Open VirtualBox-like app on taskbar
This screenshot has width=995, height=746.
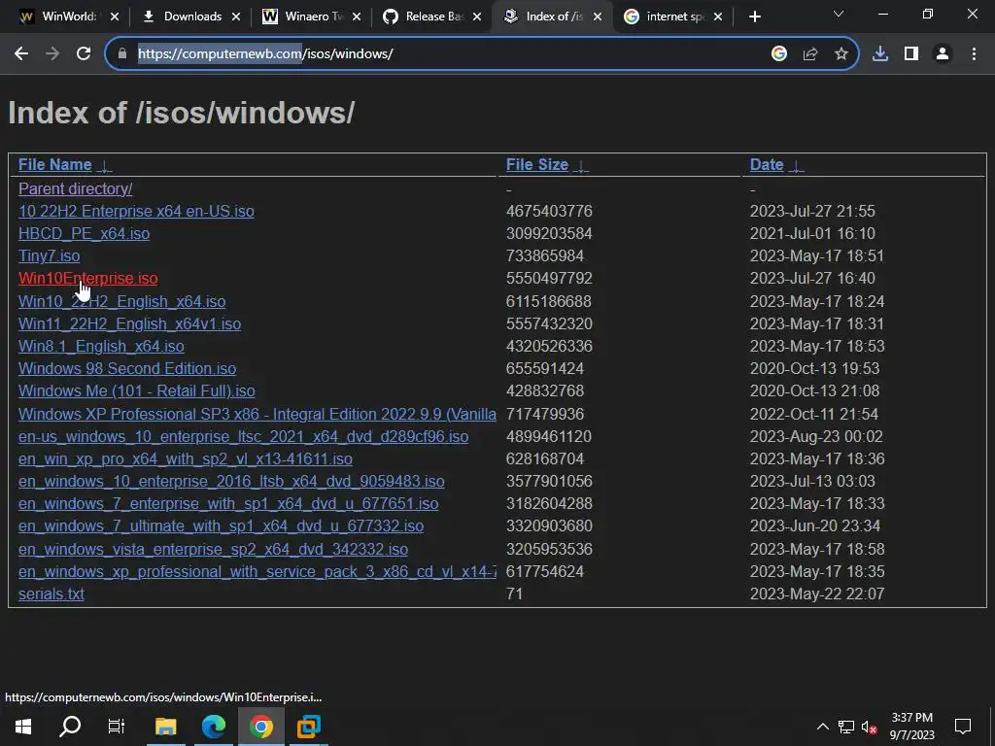309,727
